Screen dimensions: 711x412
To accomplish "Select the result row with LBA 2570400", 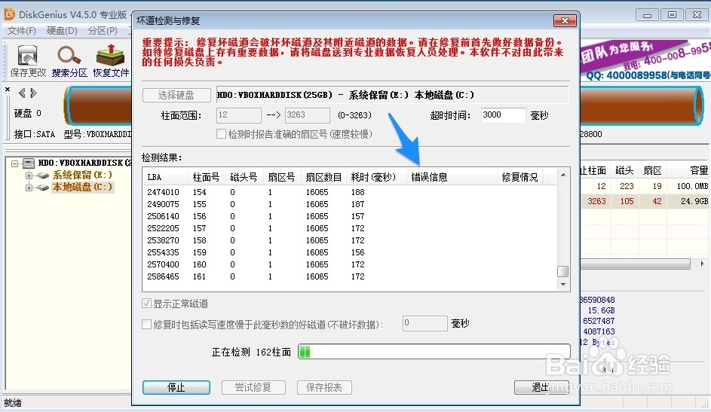I will [350, 264].
